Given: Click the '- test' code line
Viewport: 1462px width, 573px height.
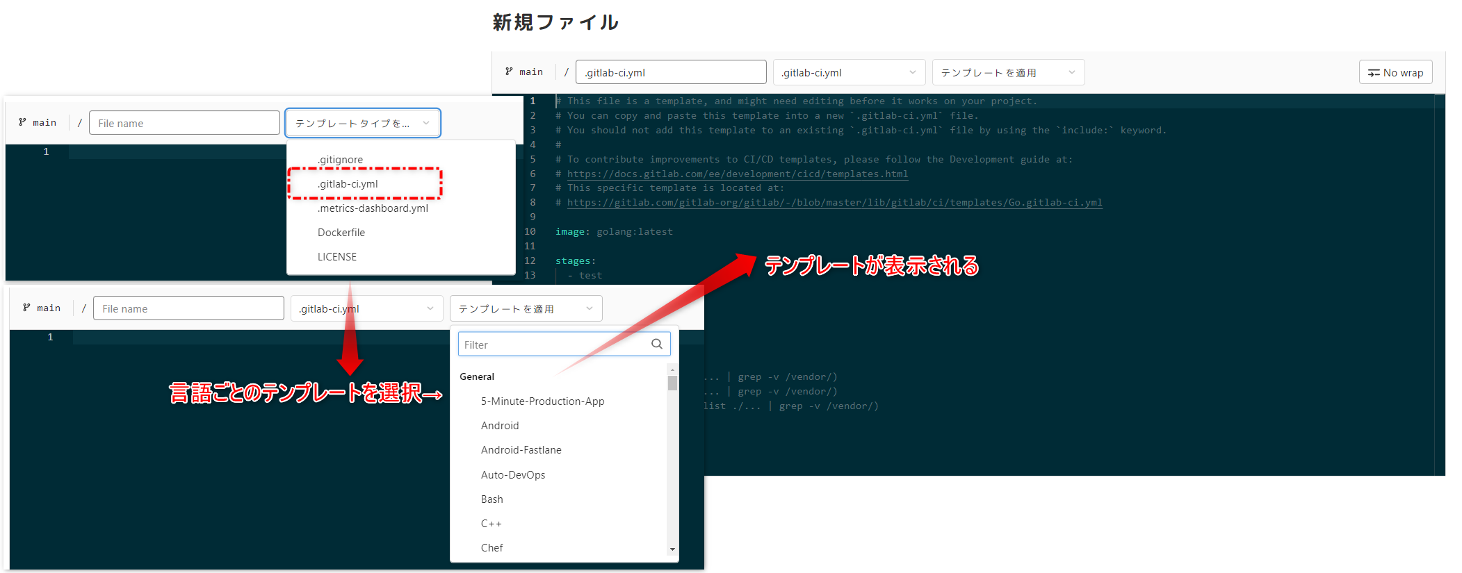Looking at the screenshot, I should click(585, 275).
